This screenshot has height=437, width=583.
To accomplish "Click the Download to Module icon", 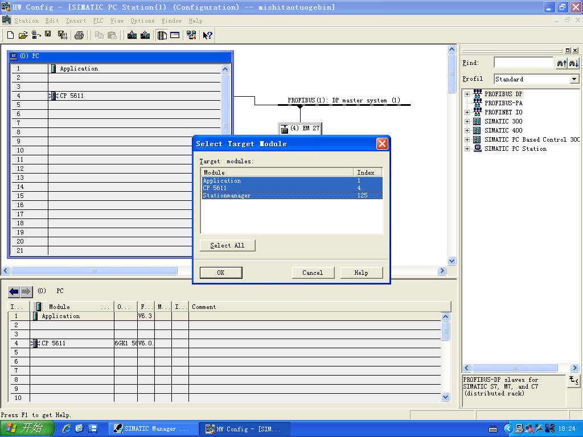I will point(132,35).
